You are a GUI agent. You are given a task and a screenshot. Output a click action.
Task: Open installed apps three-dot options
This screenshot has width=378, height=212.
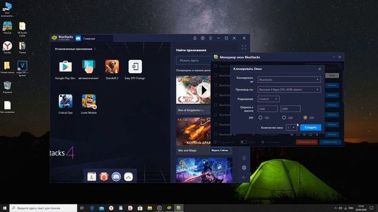(95, 49)
